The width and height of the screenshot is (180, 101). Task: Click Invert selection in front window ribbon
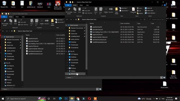[x=150, y=13]
